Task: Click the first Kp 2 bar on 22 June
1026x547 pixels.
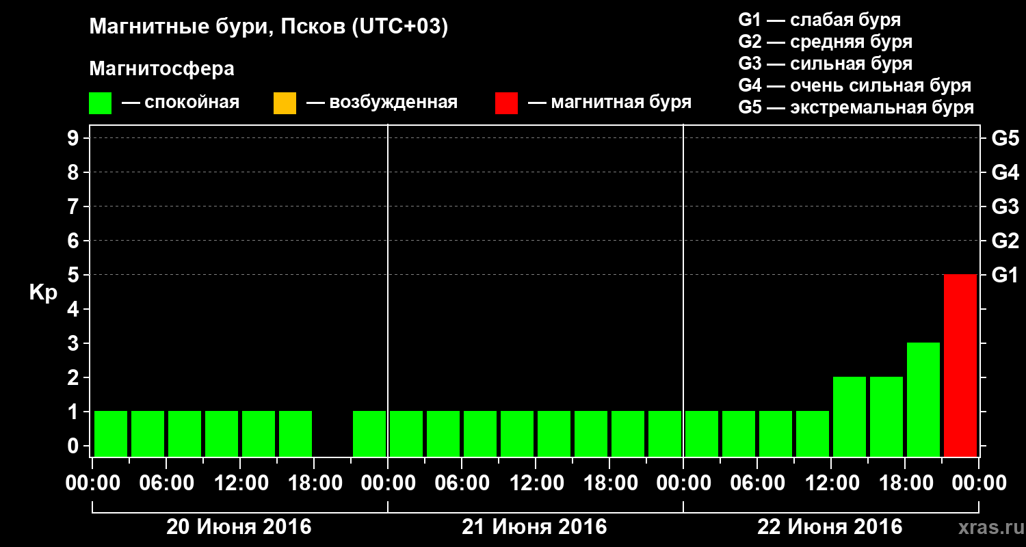Action: tap(850, 416)
